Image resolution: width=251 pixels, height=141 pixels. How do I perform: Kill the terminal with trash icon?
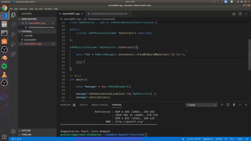234,105
